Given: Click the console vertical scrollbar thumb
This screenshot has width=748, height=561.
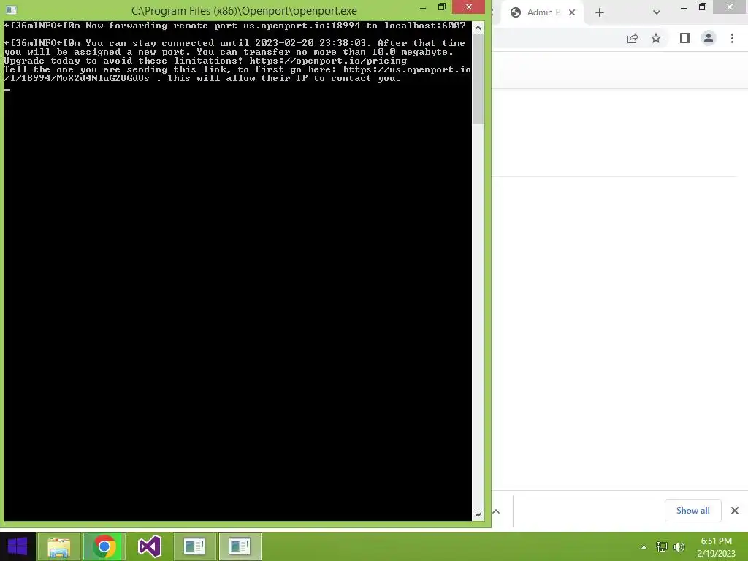Looking at the screenshot, I should point(478,79).
